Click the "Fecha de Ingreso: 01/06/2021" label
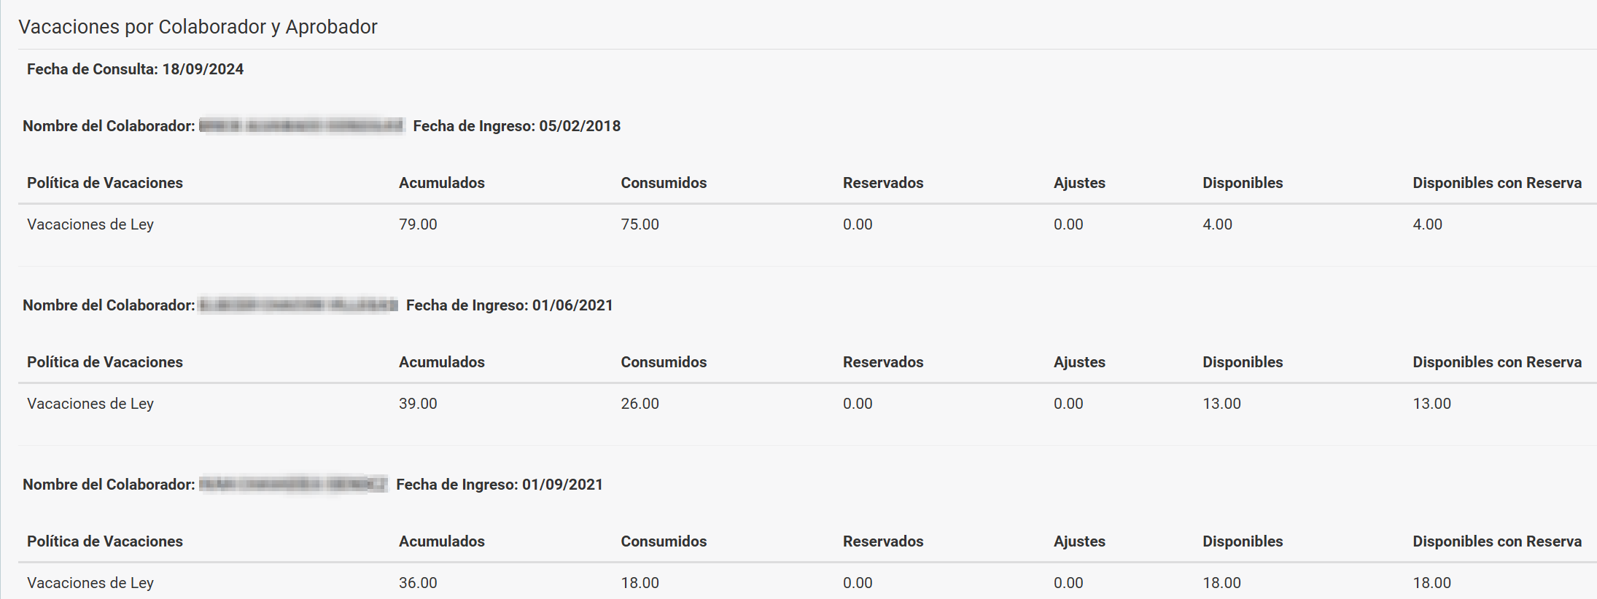Viewport: 1597px width, 599px height. [509, 305]
